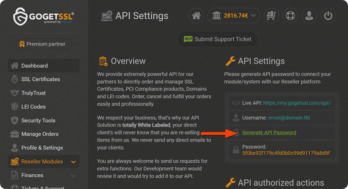Select TrulyTrust in sidebar
Viewport: 348px width, 189px height.
[33, 93]
